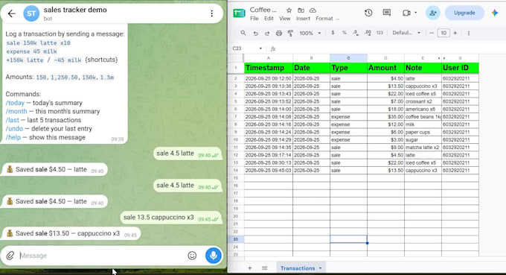
Task: Select column C header
Action: click(348, 58)
